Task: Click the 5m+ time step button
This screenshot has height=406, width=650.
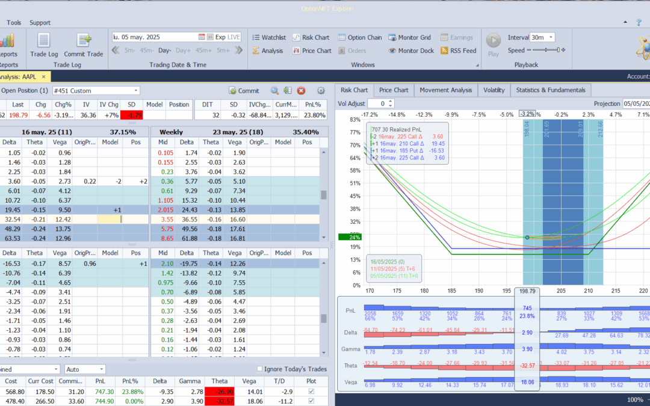Action: pyautogui.click(x=223, y=51)
